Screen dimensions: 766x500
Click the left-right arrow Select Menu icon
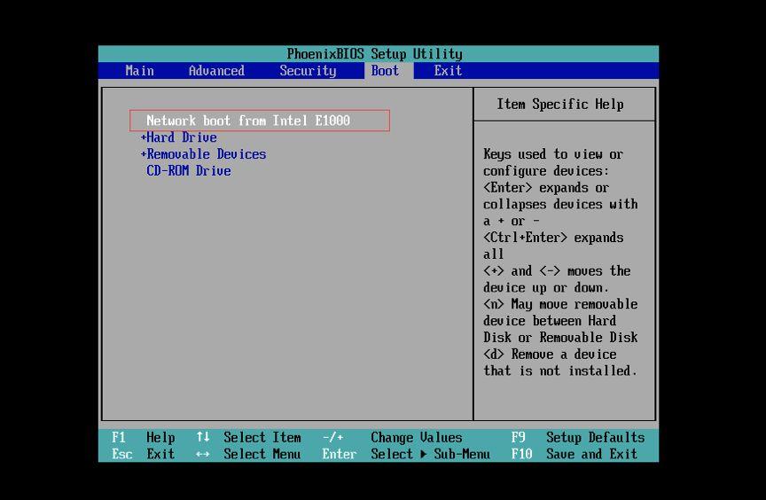[203, 454]
